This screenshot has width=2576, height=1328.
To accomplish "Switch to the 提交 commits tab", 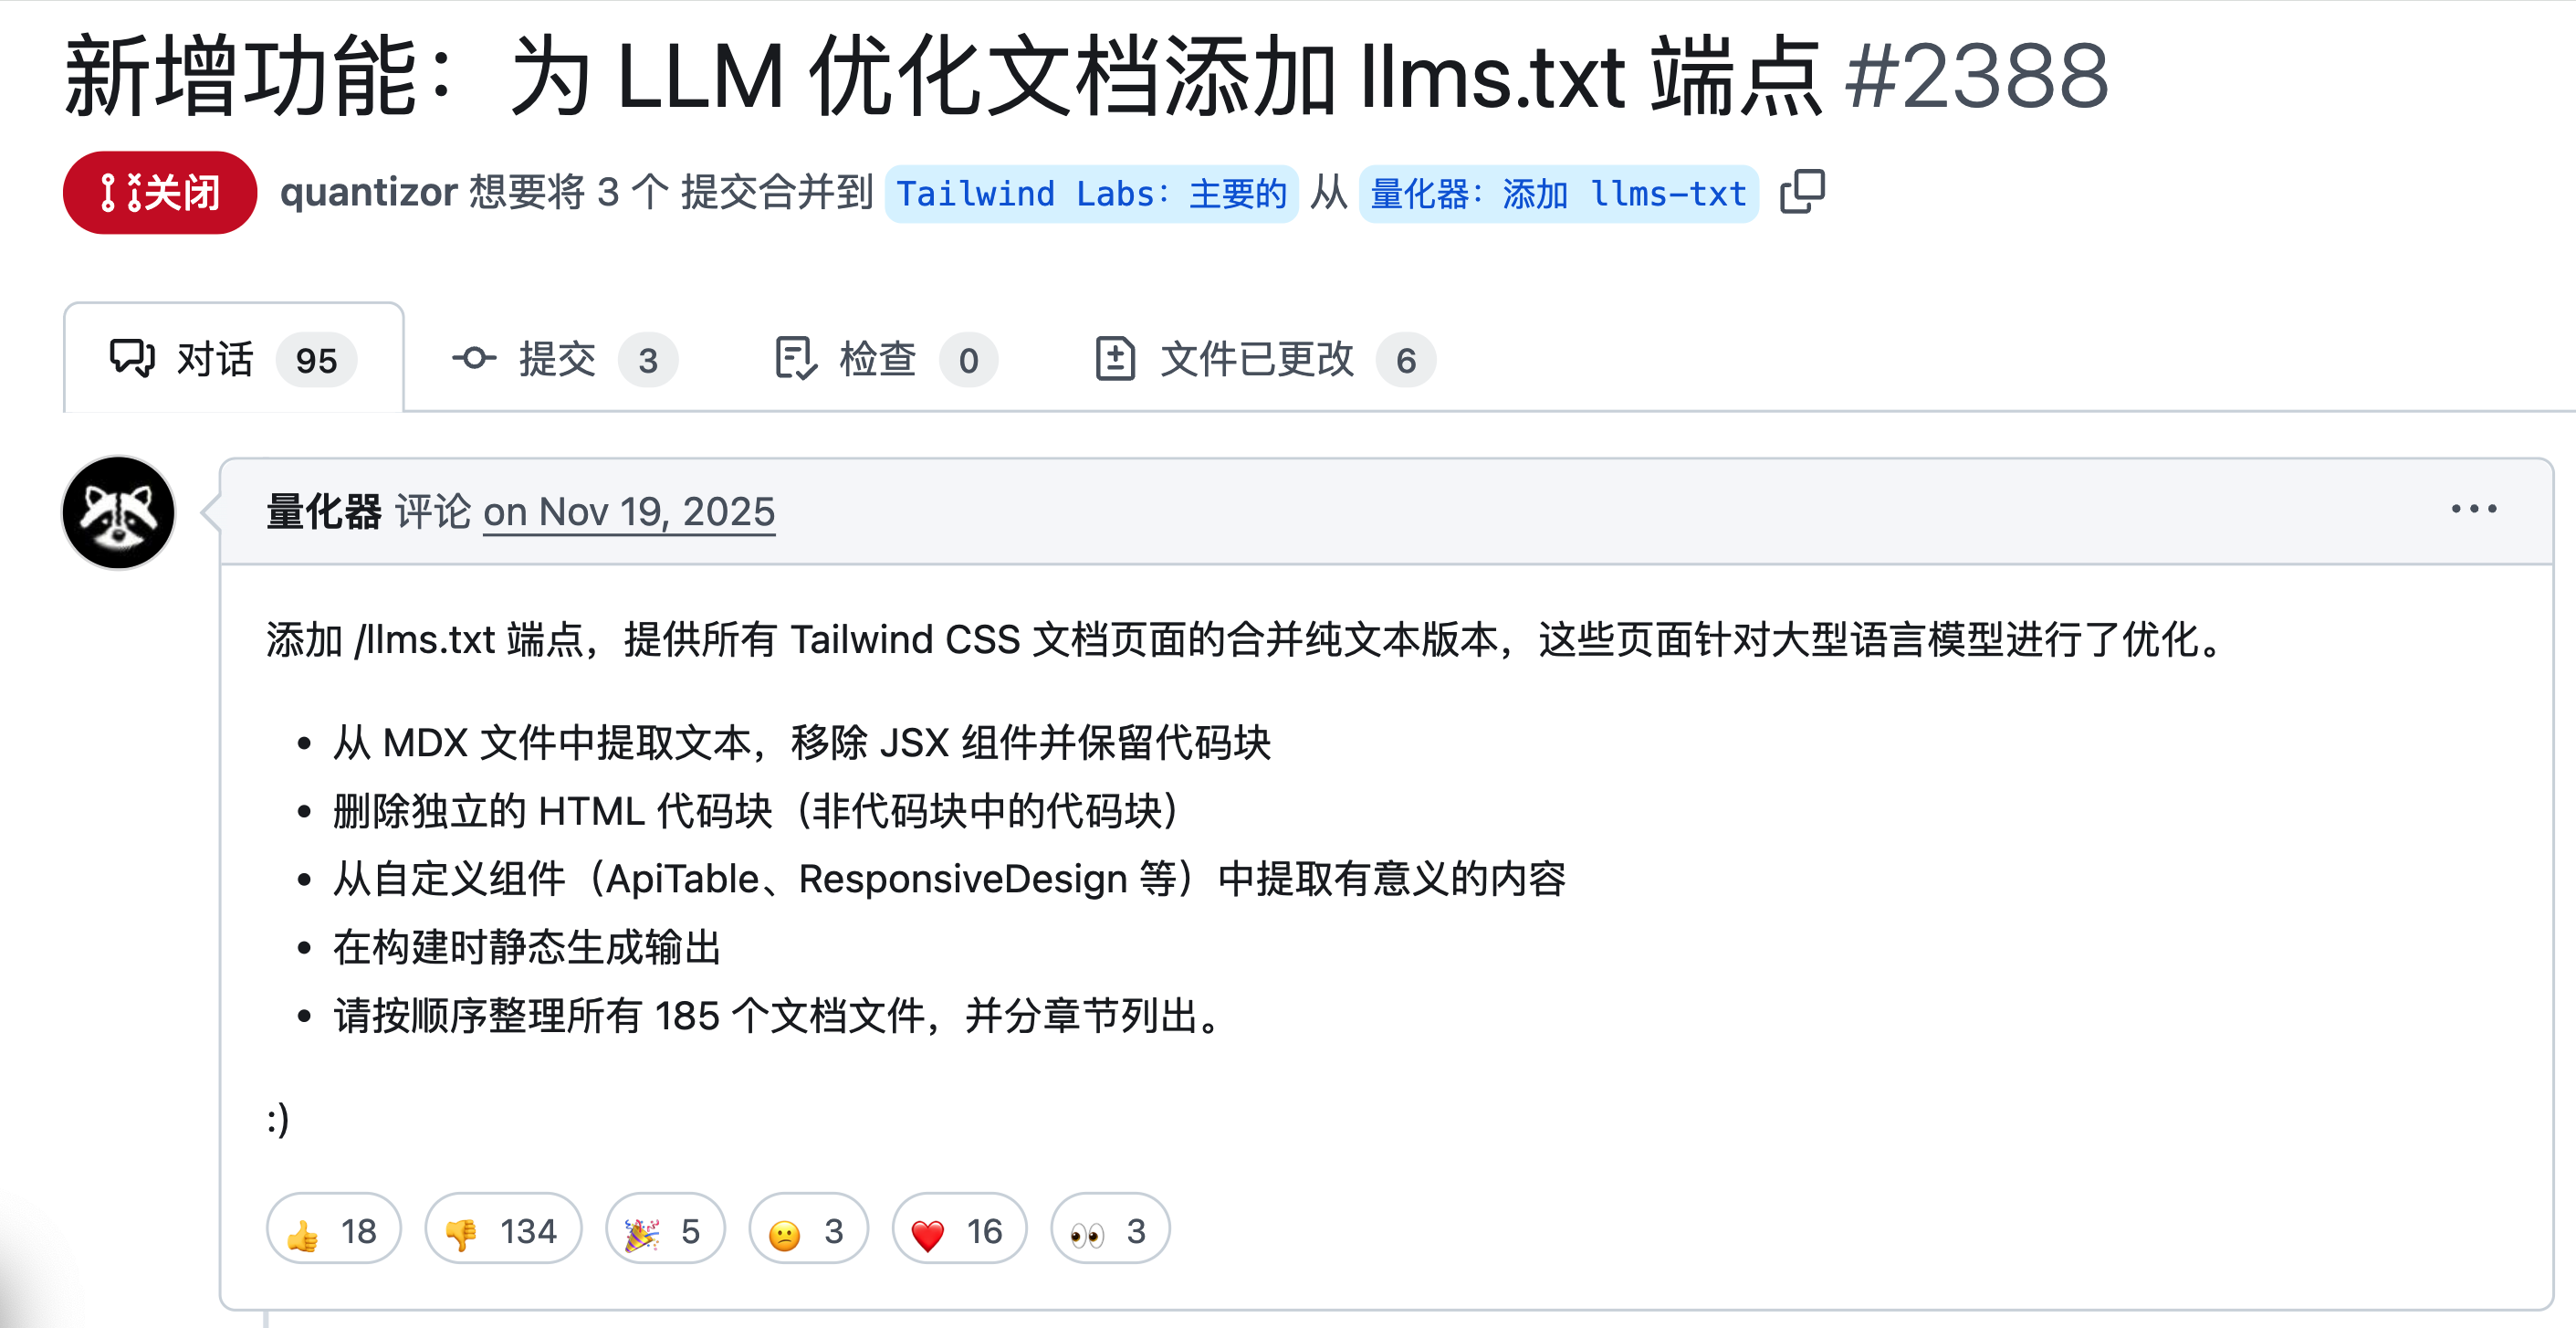I will click(x=565, y=359).
